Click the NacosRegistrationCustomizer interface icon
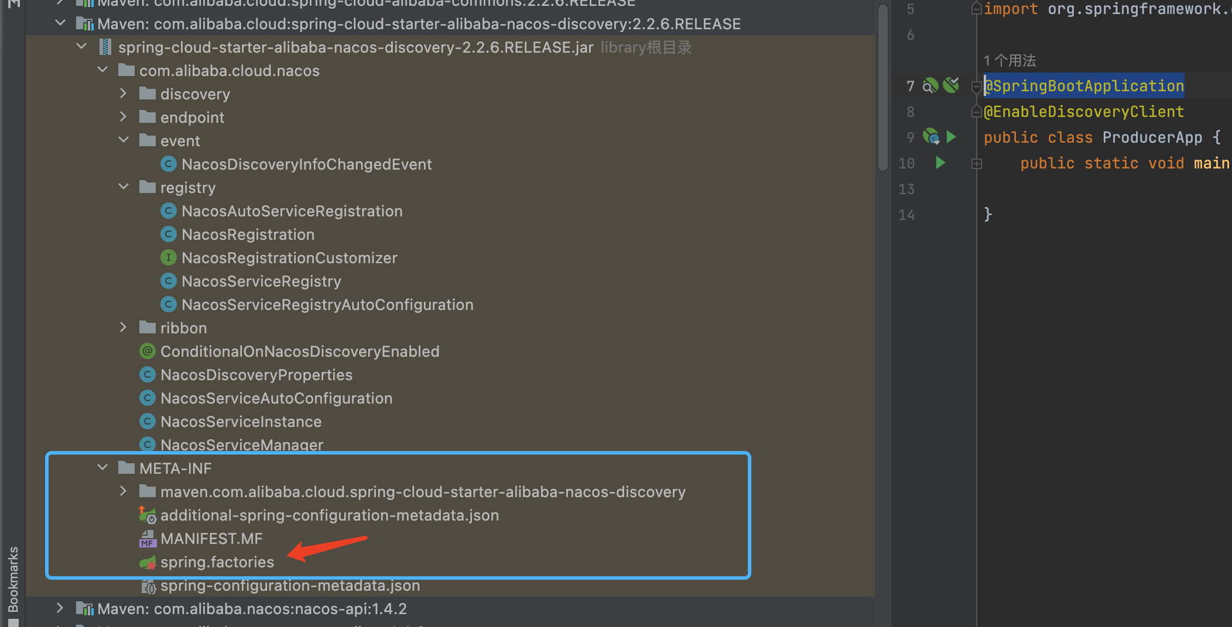 point(169,257)
